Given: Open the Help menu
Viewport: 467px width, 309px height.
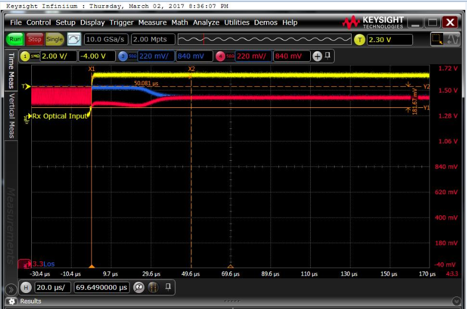Looking at the screenshot, I should point(290,23).
